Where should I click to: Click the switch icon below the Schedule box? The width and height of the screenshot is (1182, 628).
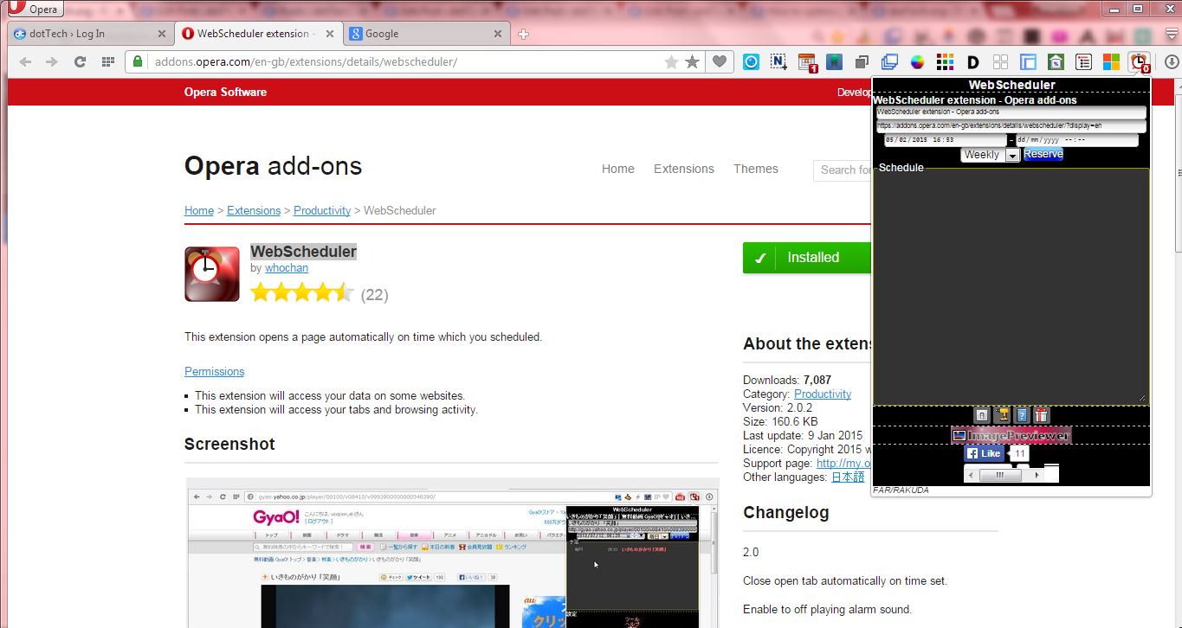click(x=982, y=415)
